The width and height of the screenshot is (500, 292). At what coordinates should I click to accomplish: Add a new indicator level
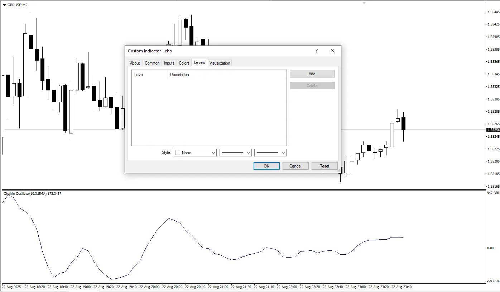click(x=312, y=74)
